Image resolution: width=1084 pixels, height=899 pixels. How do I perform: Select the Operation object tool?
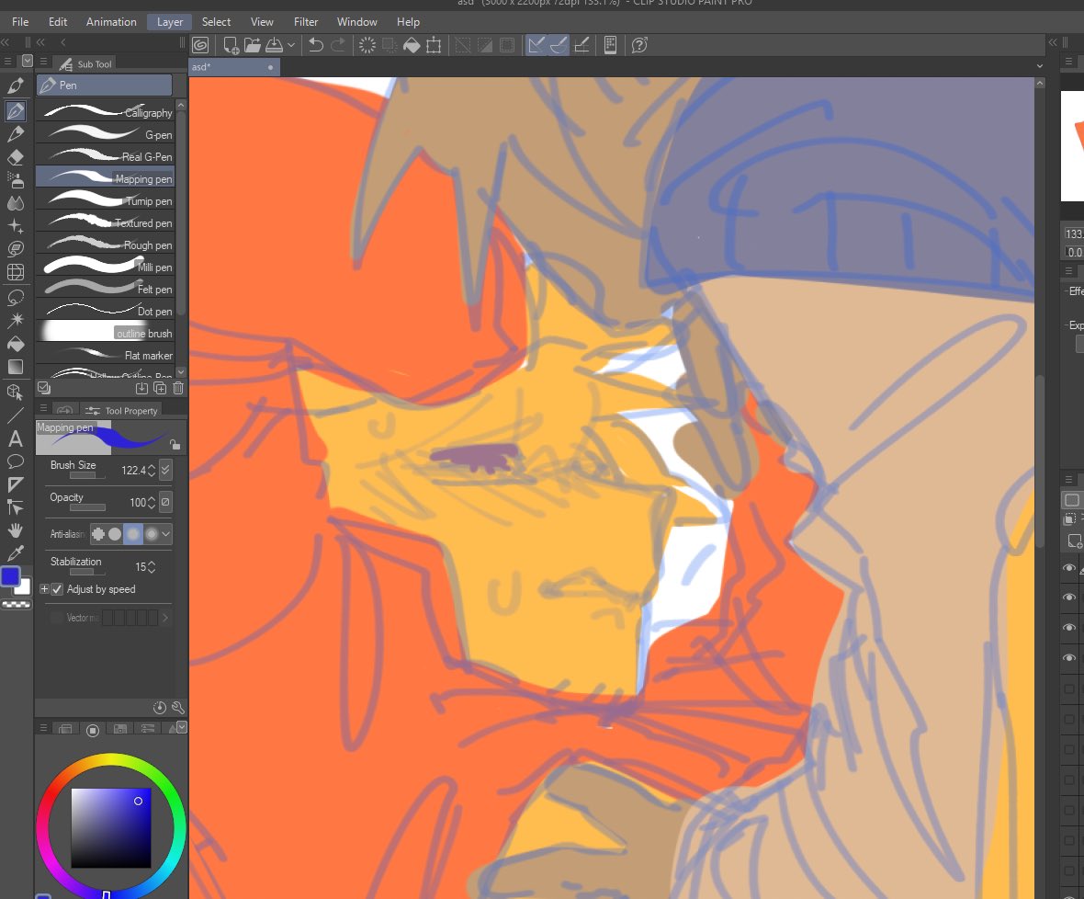click(x=16, y=393)
